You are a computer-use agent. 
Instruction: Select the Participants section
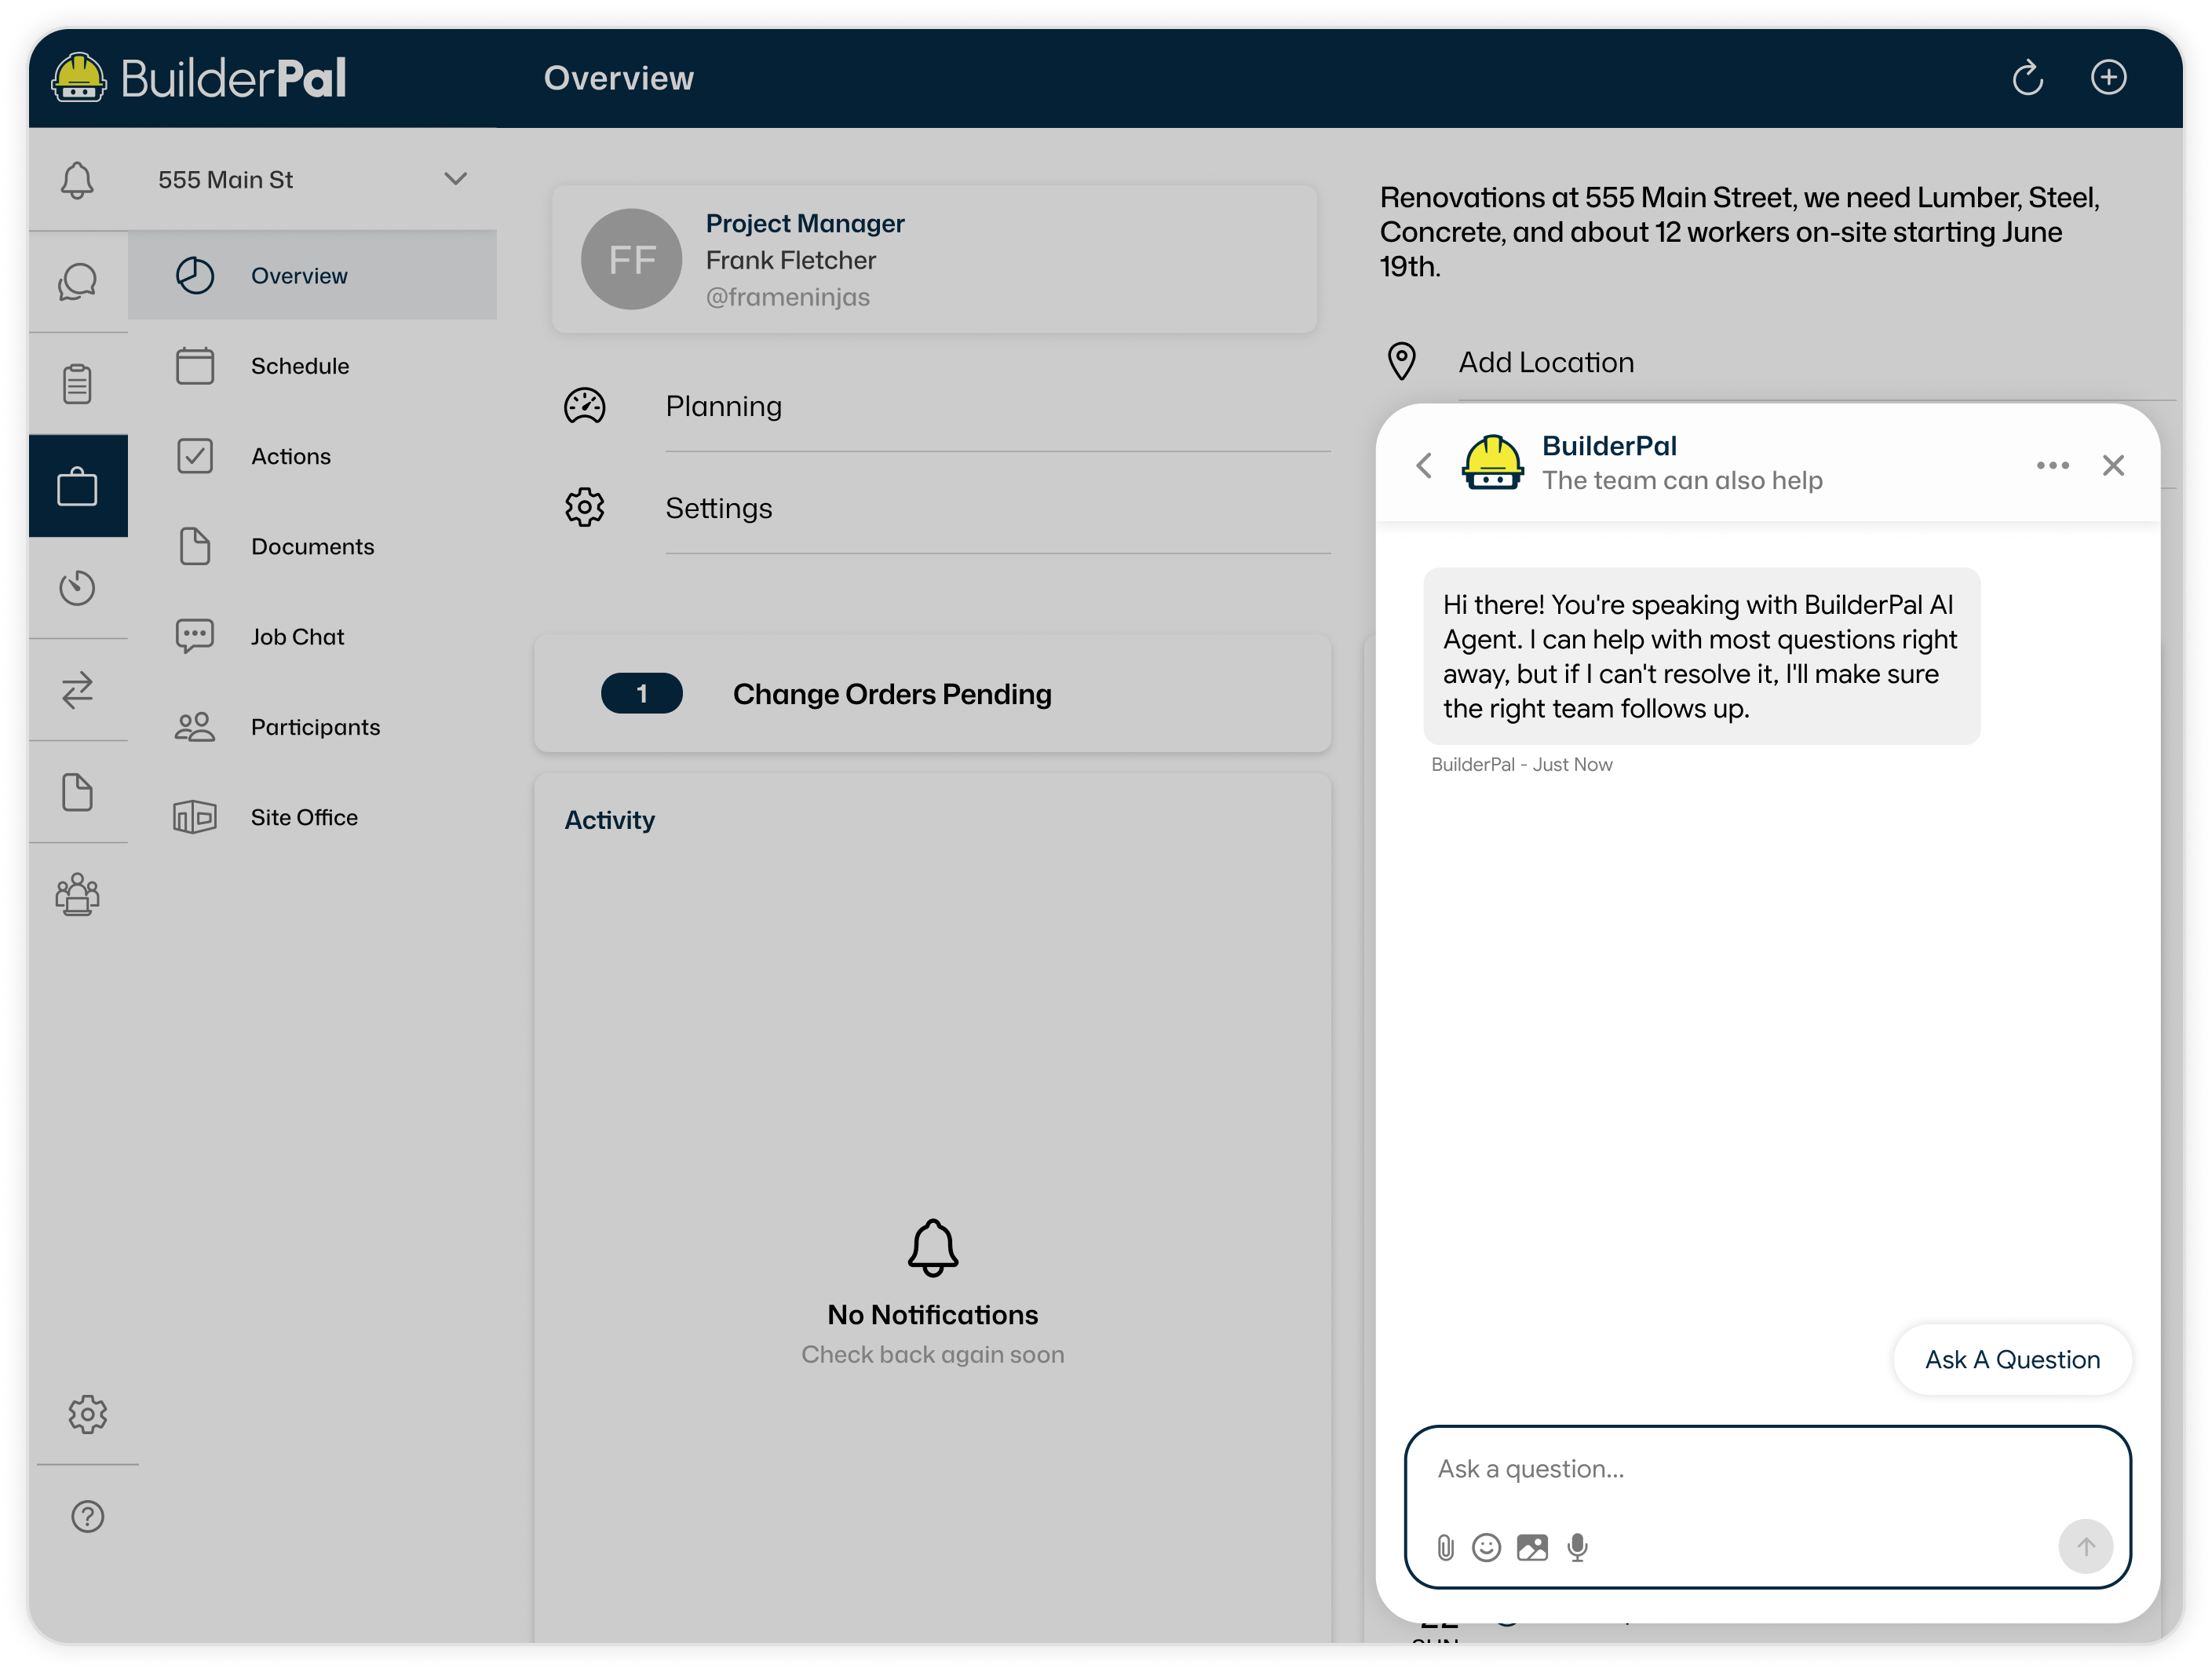point(315,726)
